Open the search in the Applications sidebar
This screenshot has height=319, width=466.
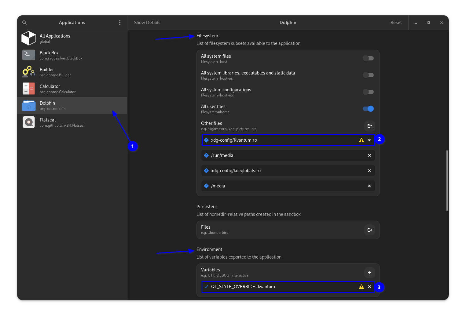click(x=24, y=22)
